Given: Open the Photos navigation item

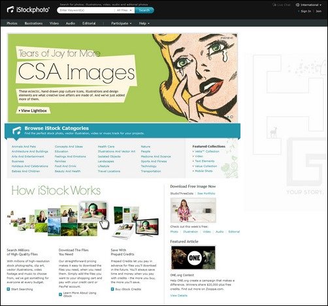Looking at the screenshot, I should [x=12, y=23].
